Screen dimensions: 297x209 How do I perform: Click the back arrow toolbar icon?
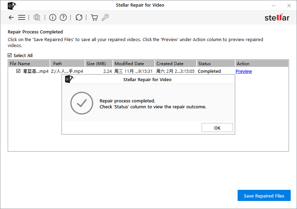tap(11, 17)
